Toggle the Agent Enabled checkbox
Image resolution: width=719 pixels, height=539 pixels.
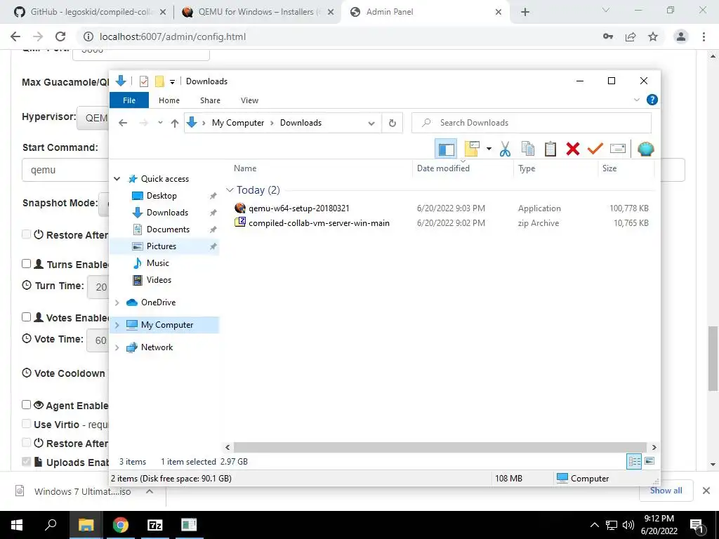click(x=26, y=405)
